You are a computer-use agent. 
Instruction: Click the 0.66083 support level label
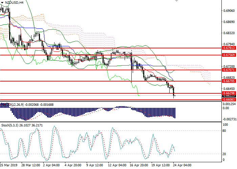(227, 100)
